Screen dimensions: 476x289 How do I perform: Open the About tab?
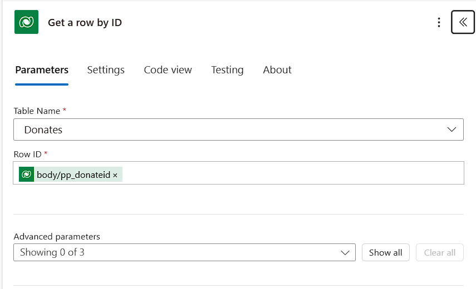(x=277, y=70)
